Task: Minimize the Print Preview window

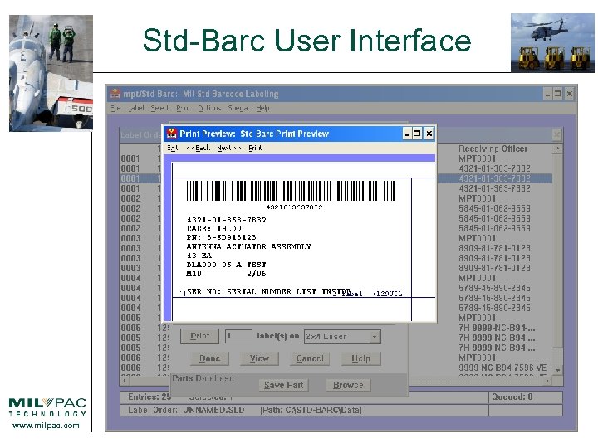Action: [407, 134]
